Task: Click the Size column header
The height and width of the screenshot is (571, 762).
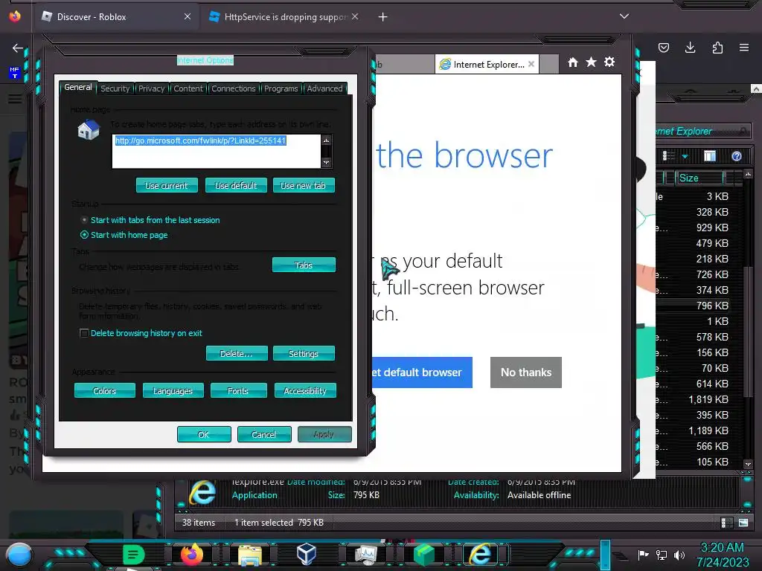Action: 699,178
